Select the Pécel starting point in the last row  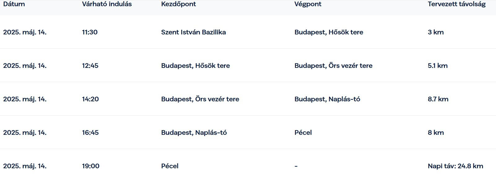(x=170, y=166)
